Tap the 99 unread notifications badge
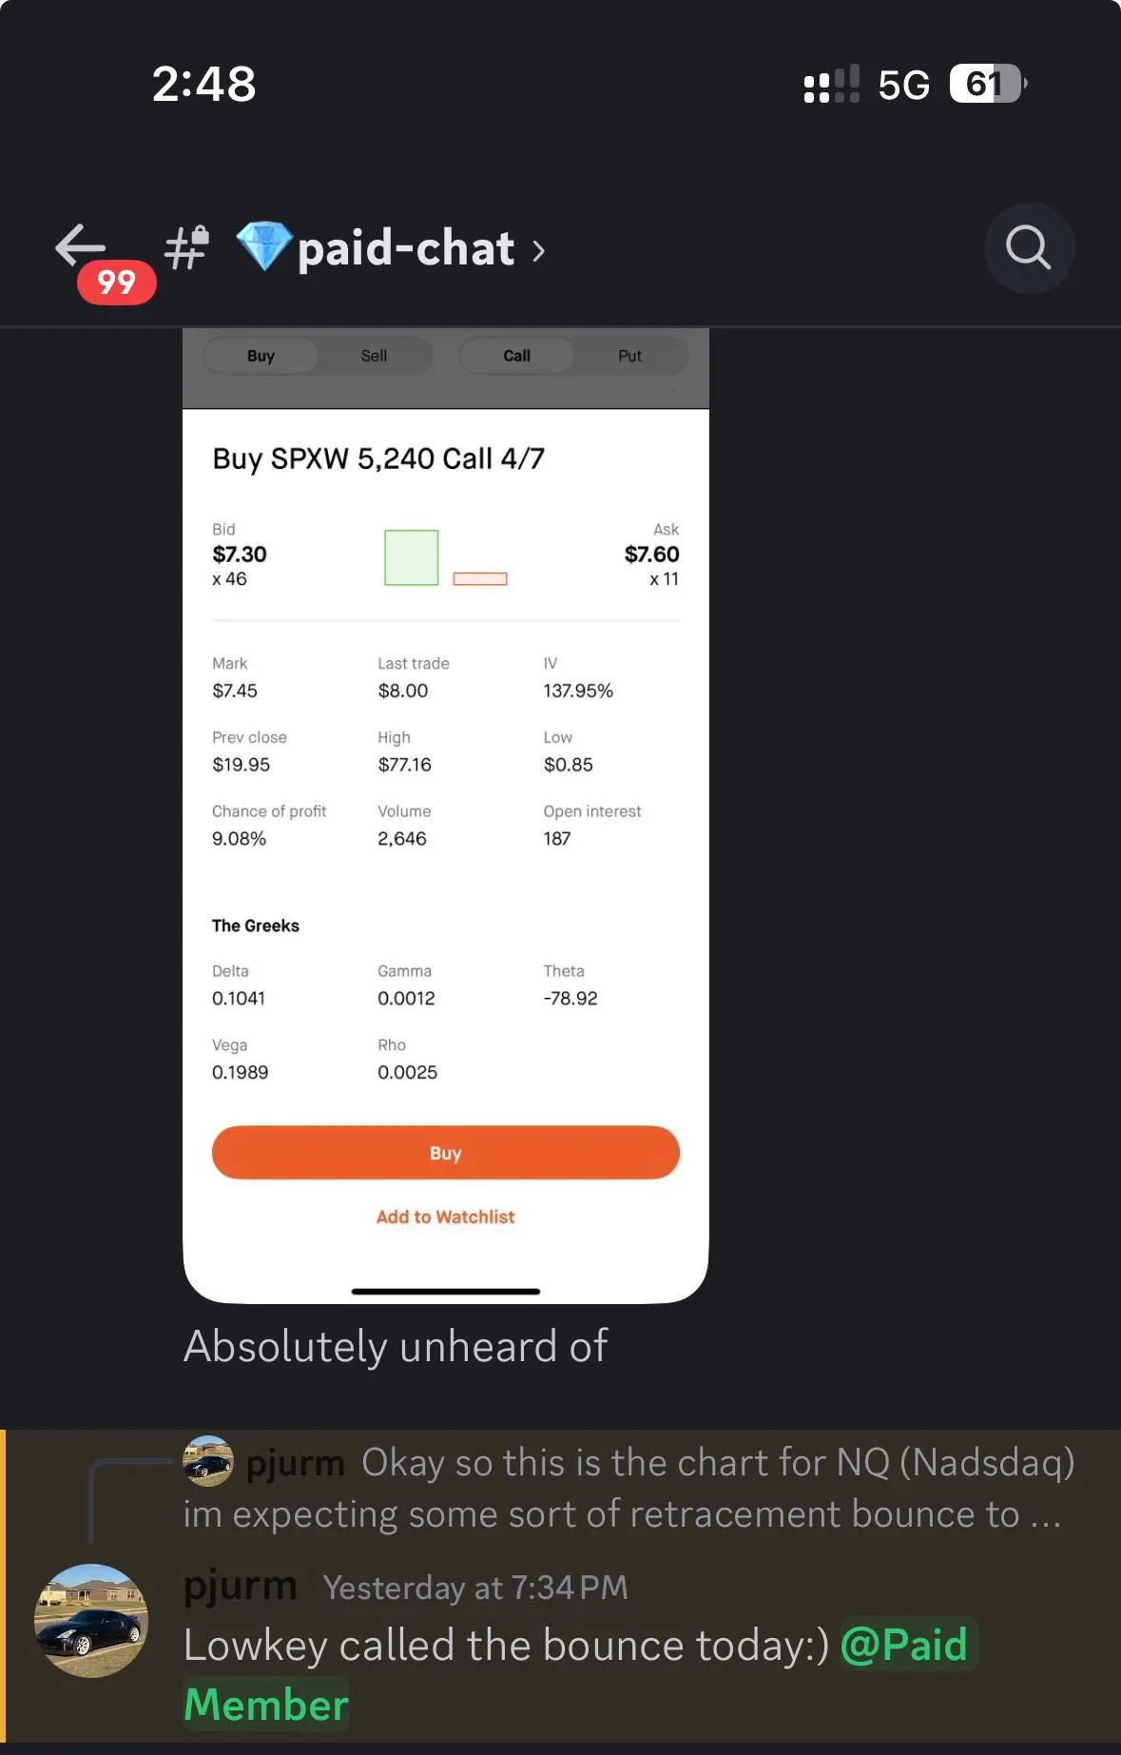The height and width of the screenshot is (1755, 1121). tap(116, 283)
